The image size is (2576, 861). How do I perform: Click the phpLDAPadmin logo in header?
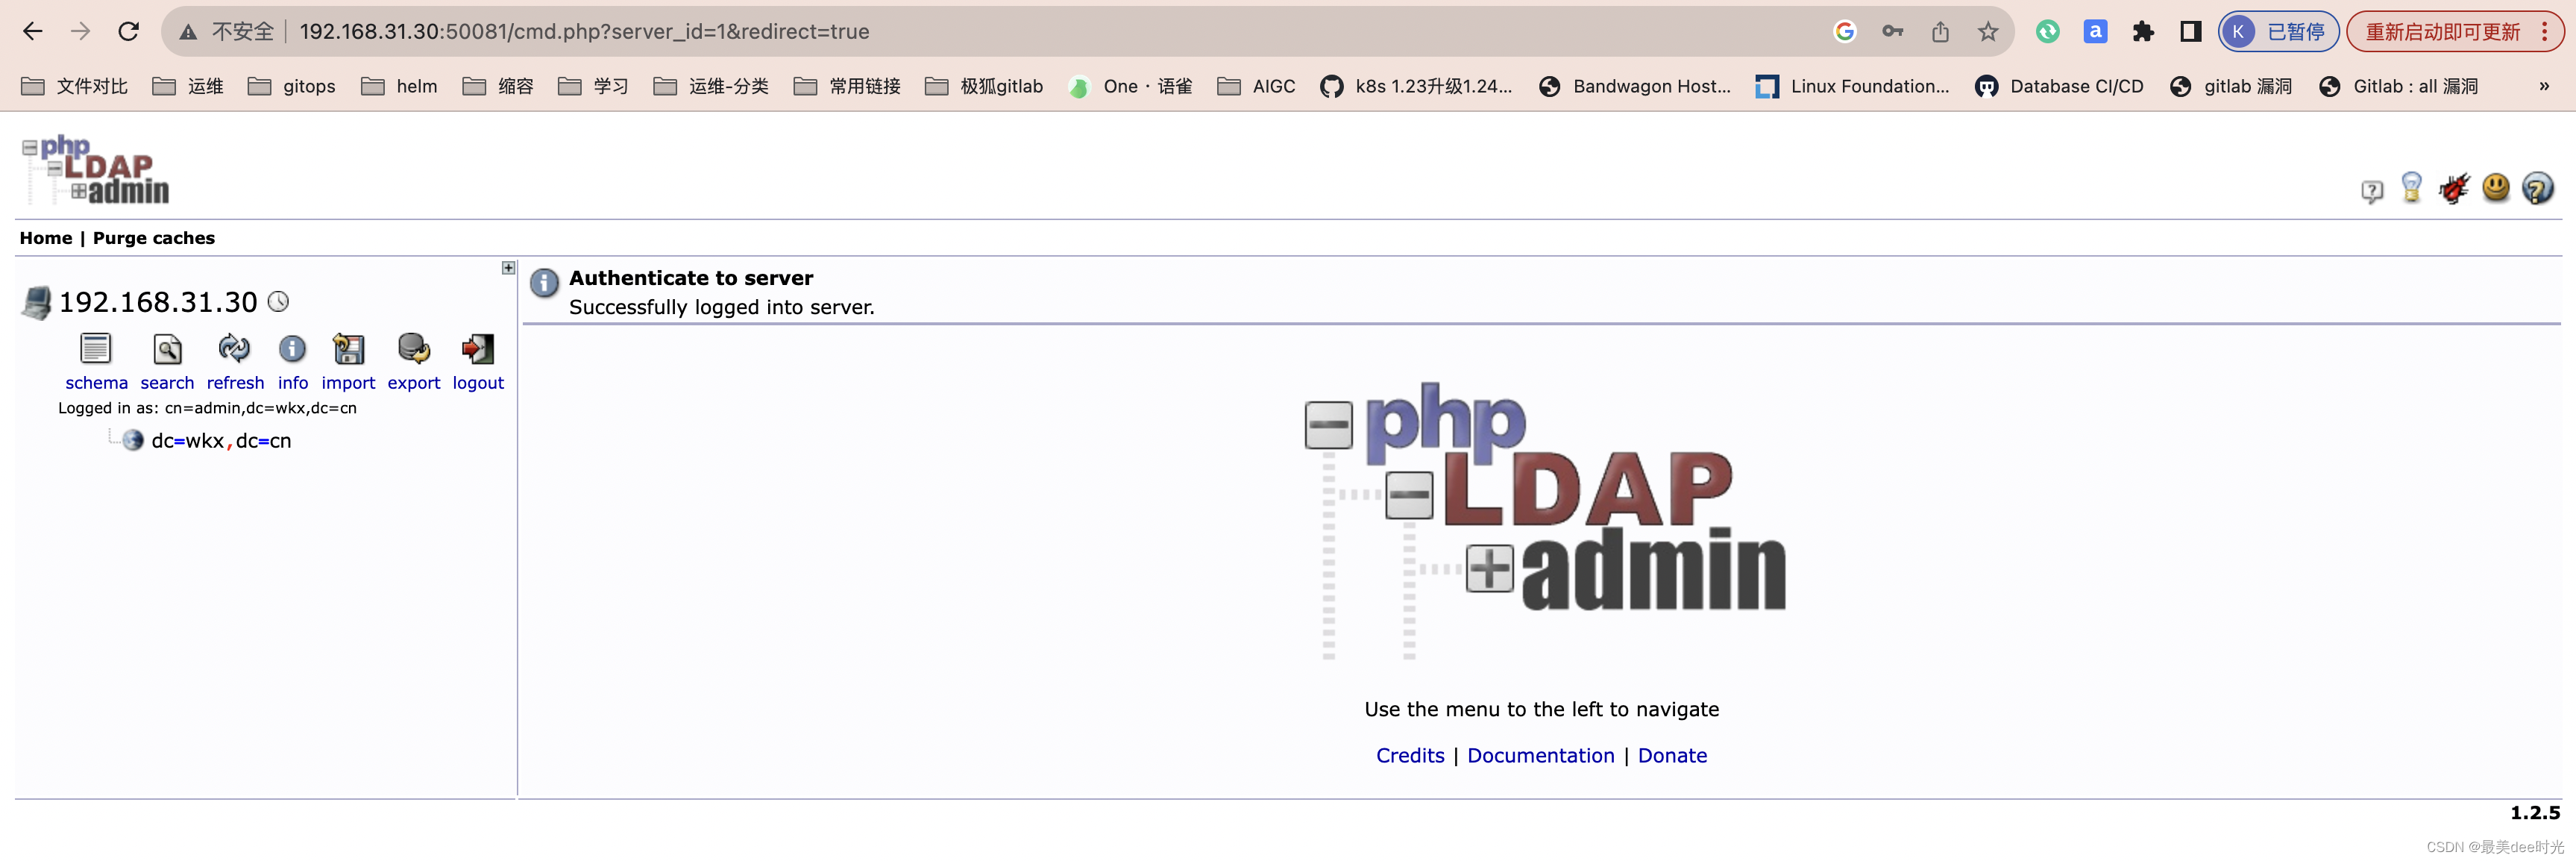[95, 171]
